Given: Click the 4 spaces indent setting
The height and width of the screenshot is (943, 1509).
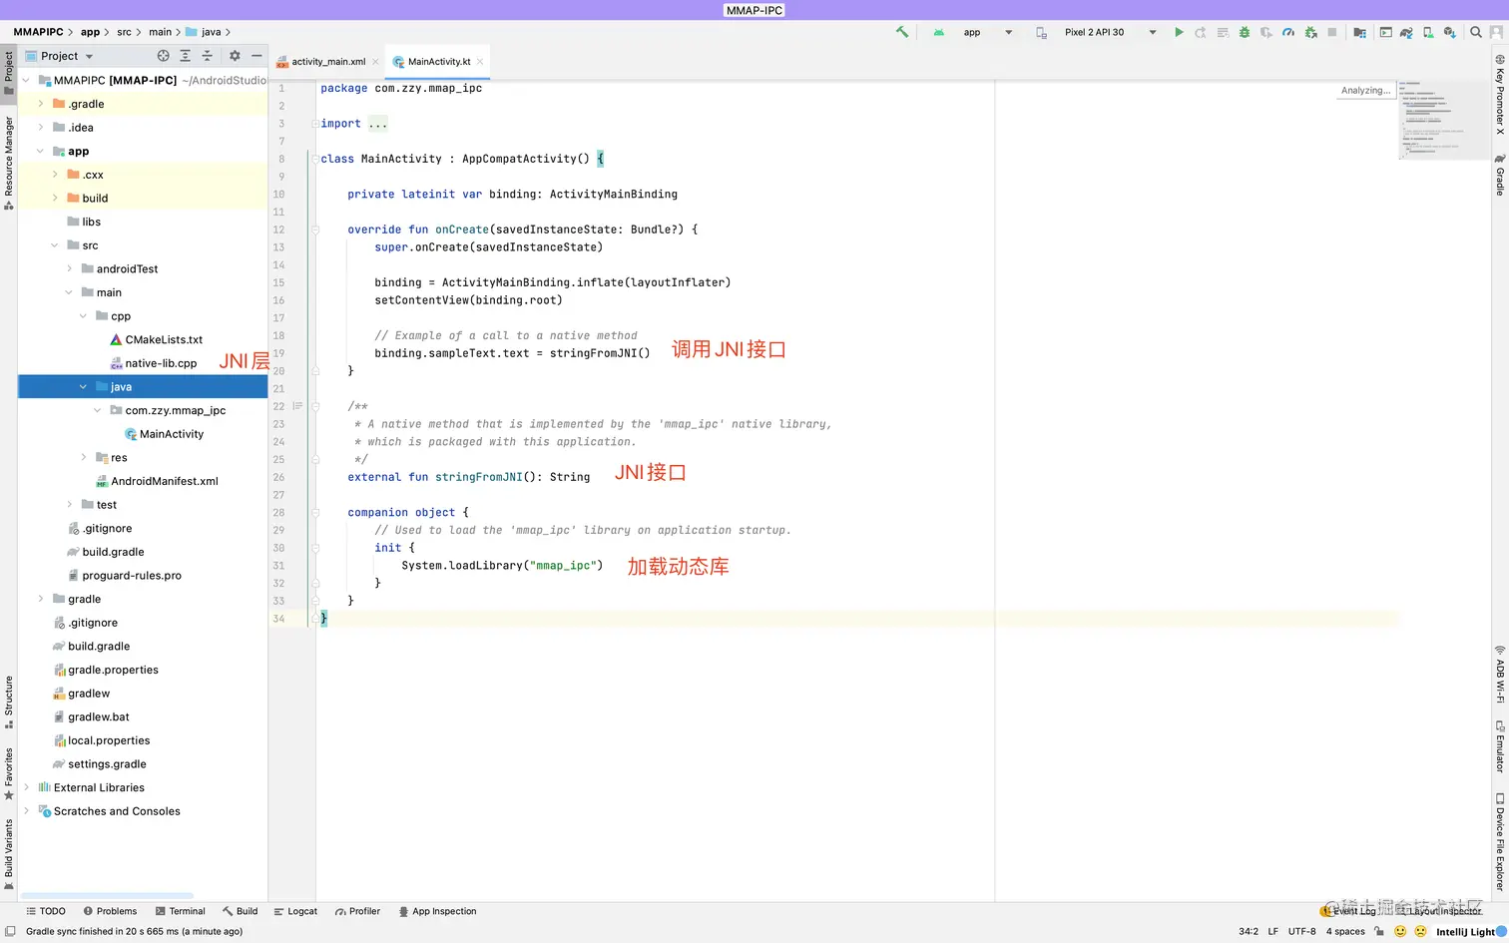Looking at the screenshot, I should click(x=1345, y=931).
